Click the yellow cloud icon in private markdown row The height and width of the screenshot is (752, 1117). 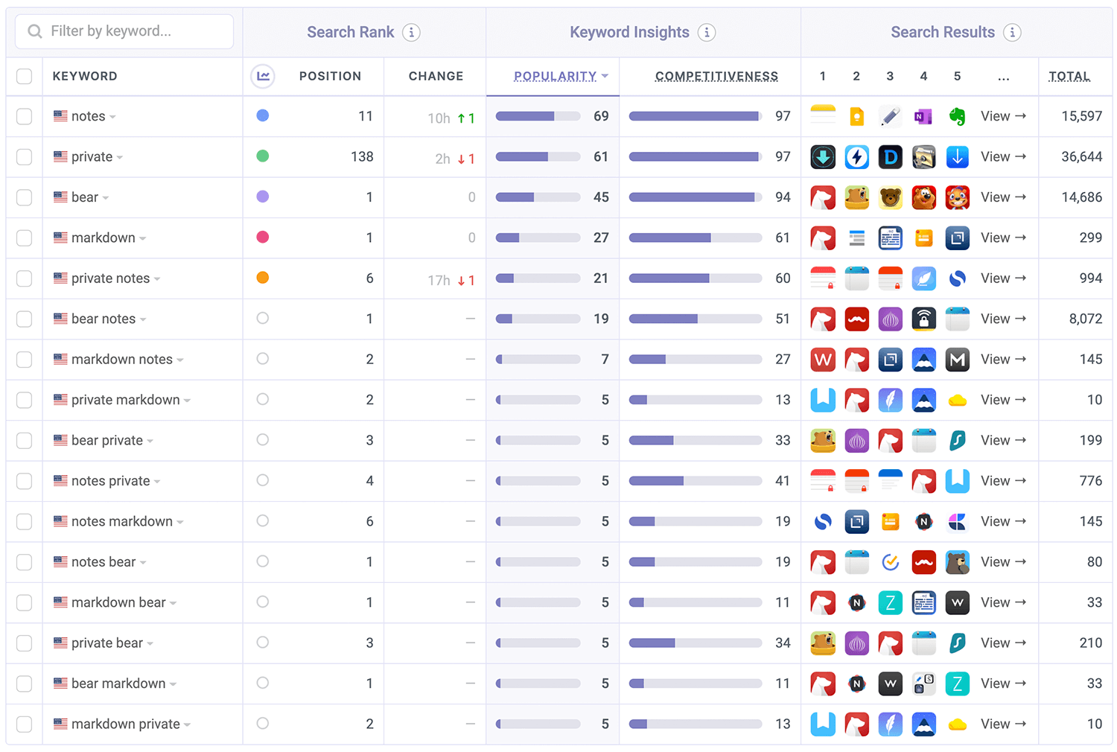click(x=957, y=401)
